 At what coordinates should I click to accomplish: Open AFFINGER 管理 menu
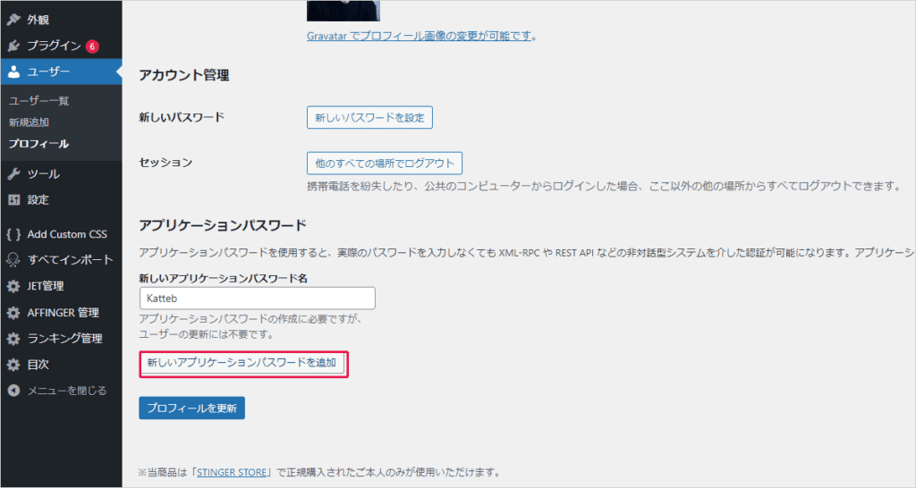click(62, 312)
